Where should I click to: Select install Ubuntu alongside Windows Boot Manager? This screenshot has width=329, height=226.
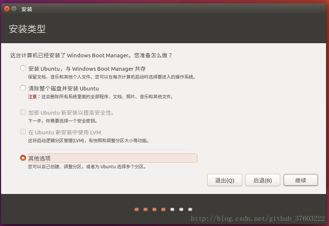[23, 68]
